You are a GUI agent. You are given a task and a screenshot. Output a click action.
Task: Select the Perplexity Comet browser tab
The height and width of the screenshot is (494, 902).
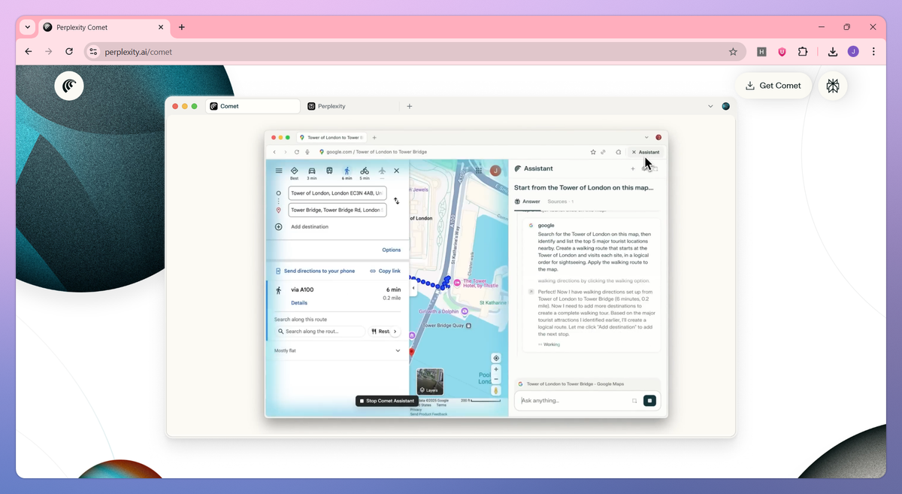coord(104,27)
